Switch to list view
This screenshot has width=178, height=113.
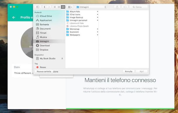coord(59,7)
